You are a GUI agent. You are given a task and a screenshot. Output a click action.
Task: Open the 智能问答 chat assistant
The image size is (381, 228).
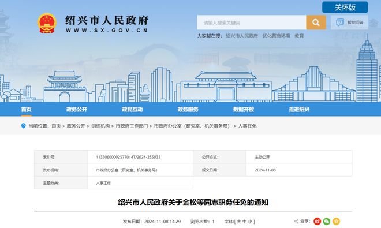pyautogui.click(x=349, y=23)
